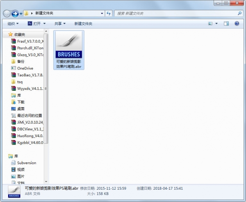Select the 视频 videos library
The height and width of the screenshot is (202, 246).
click(x=18, y=170)
